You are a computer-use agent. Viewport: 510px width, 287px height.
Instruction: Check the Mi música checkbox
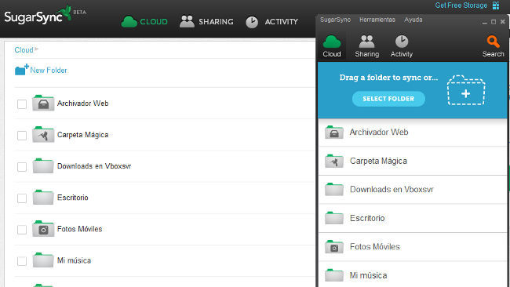coord(22,261)
